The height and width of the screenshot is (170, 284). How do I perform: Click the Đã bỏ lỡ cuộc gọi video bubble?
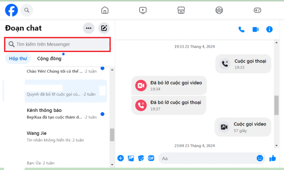169,85
